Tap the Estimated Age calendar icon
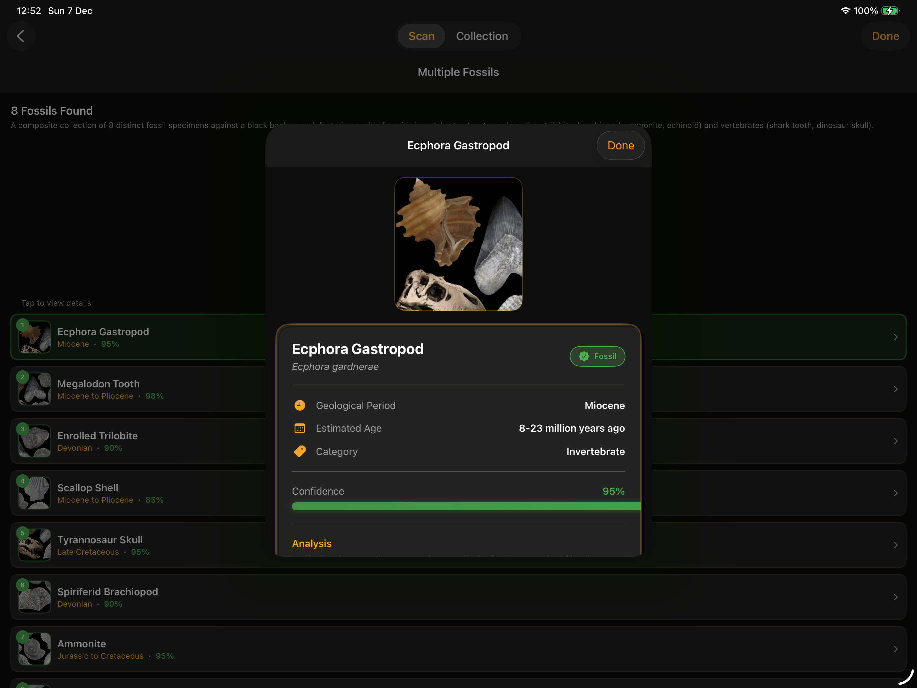Screen dimensions: 917x688 pyautogui.click(x=300, y=428)
